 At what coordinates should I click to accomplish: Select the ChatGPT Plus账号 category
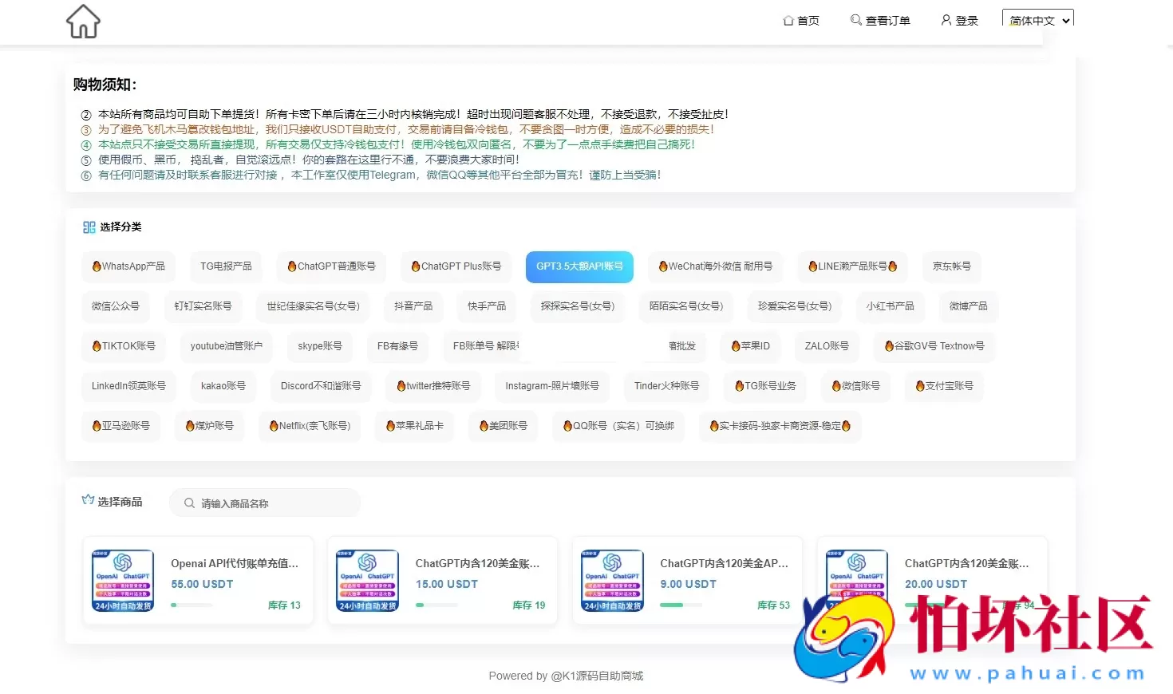pyautogui.click(x=456, y=266)
